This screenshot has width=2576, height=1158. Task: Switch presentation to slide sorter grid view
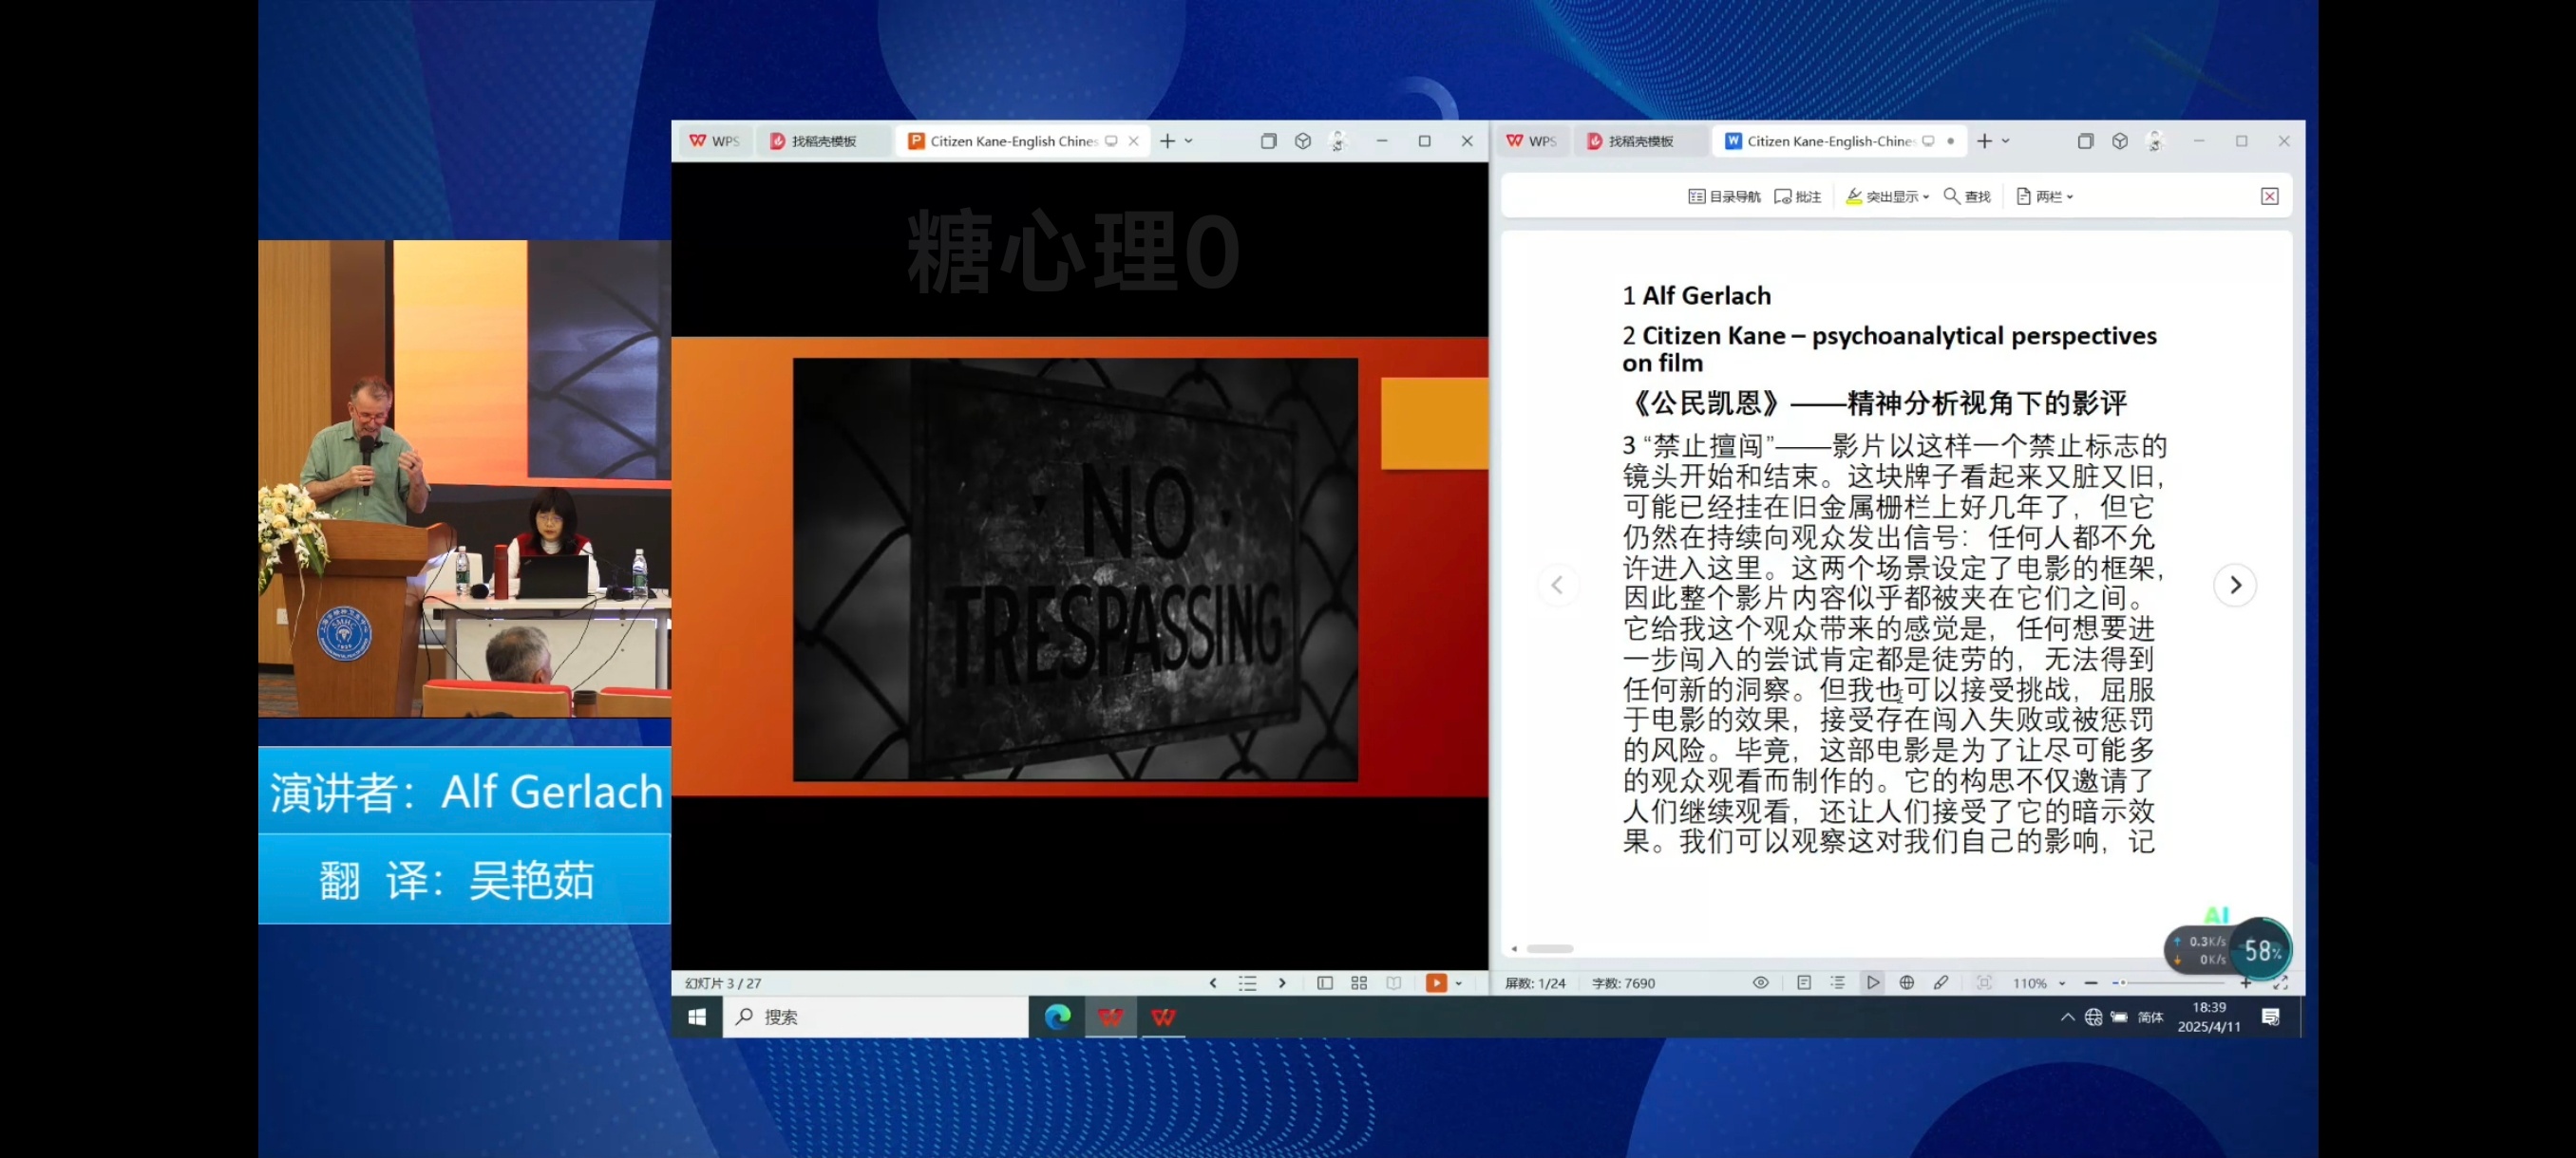point(1359,983)
